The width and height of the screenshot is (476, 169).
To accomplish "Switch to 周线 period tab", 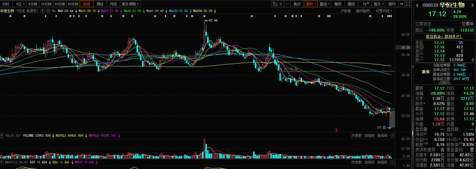I will click(100, 4).
